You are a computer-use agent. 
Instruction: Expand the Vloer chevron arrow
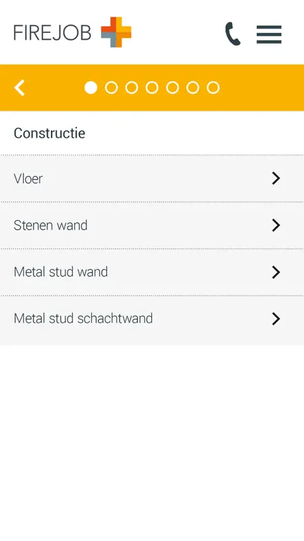click(x=276, y=179)
